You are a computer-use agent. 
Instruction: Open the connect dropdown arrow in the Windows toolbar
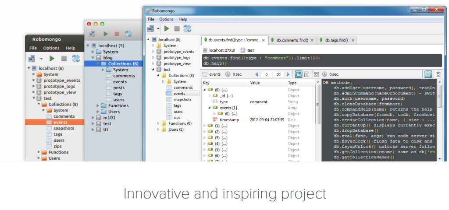point(158,29)
